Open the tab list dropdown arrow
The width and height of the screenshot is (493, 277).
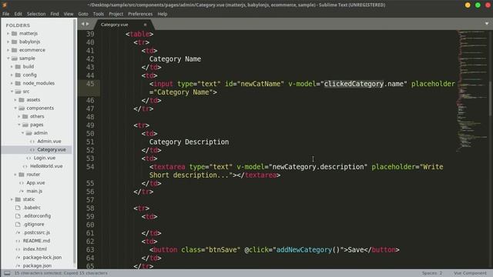(x=487, y=24)
